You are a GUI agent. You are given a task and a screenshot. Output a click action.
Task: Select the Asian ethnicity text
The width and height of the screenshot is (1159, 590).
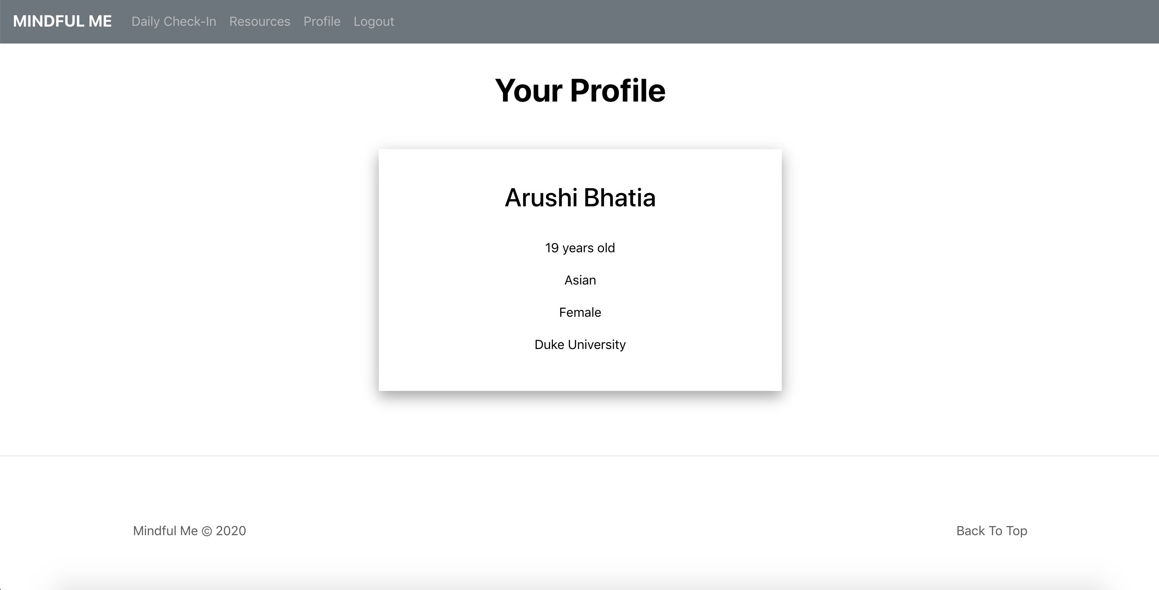point(579,280)
